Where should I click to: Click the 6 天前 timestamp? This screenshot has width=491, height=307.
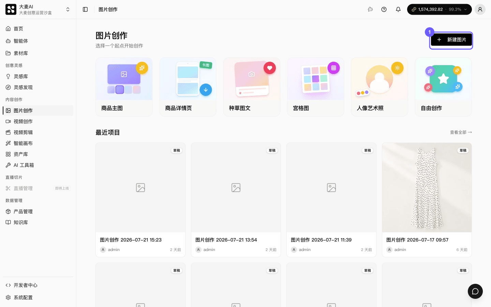(x=462, y=250)
